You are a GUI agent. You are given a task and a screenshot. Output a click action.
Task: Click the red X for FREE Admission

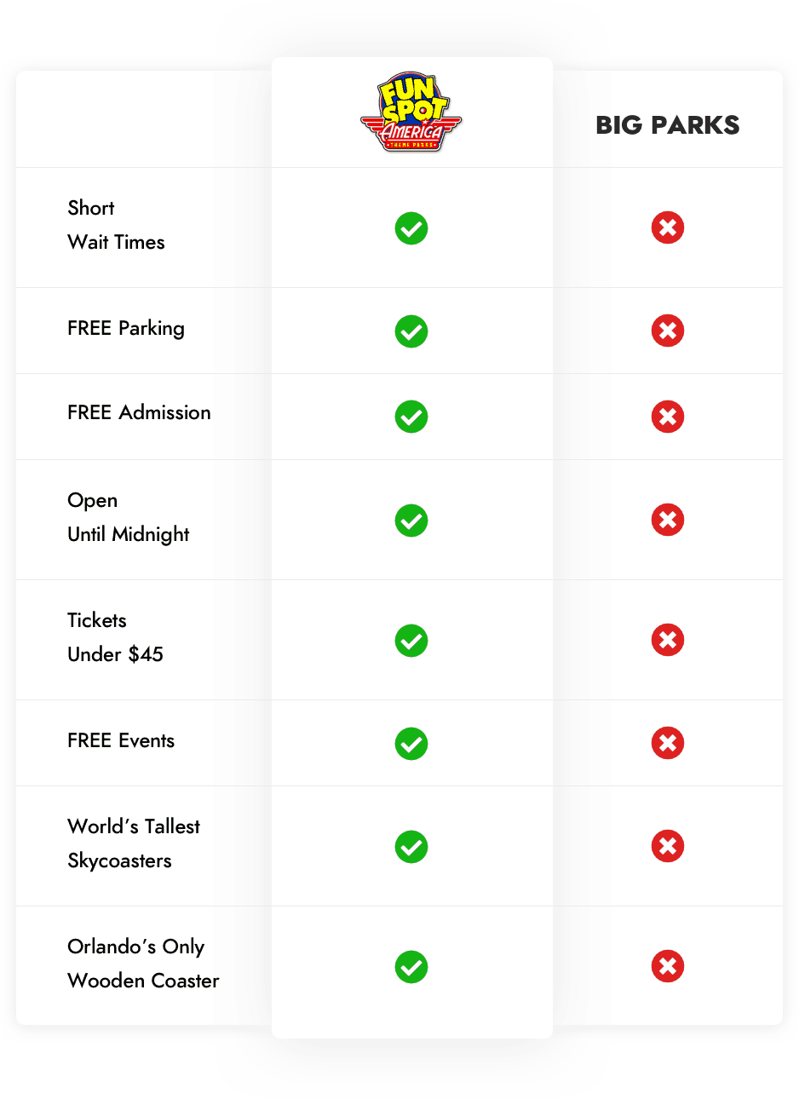(x=668, y=417)
